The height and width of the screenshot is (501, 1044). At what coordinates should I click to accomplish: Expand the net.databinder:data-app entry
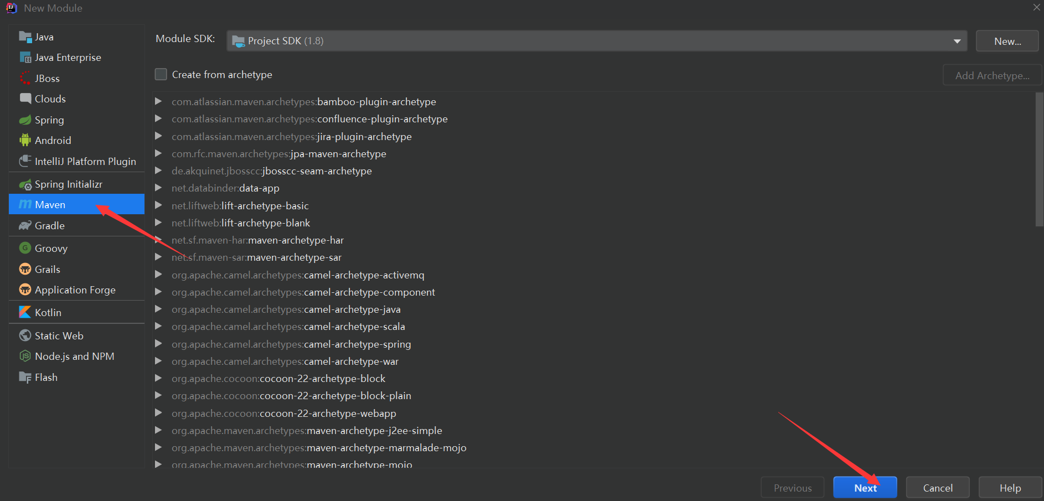[158, 188]
